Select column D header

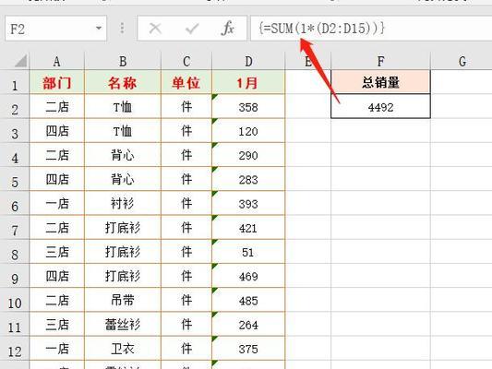point(248,61)
